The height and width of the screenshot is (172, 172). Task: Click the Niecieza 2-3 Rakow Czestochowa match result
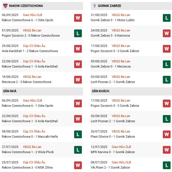[x=27, y=82]
